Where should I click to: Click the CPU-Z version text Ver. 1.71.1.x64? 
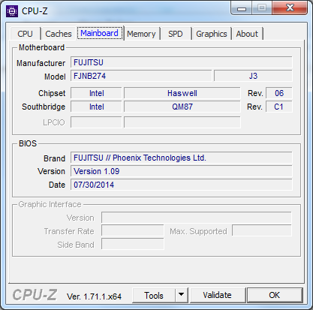tap(94, 296)
